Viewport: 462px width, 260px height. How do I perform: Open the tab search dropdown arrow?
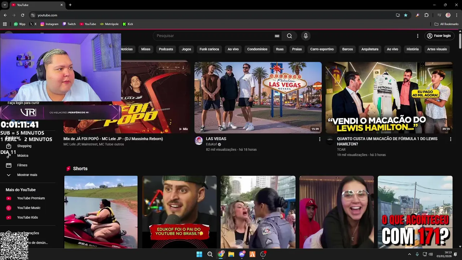pyautogui.click(x=5, y=5)
